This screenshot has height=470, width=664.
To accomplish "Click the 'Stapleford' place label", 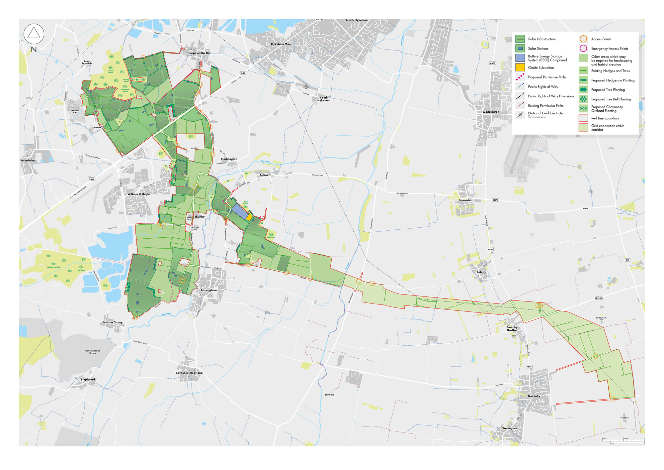I will 88,380.
